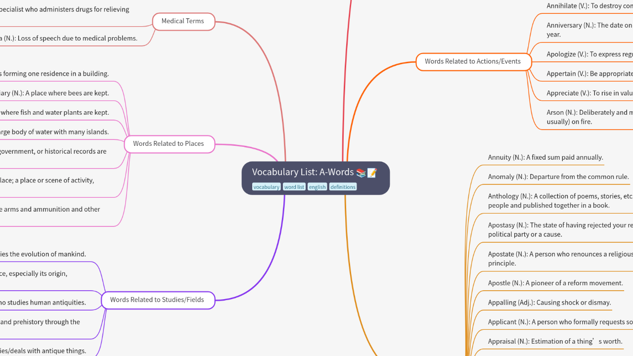Image resolution: width=633 pixels, height=356 pixels.
Task: Select 'A place where bees are kept' node
Action: tap(54, 93)
